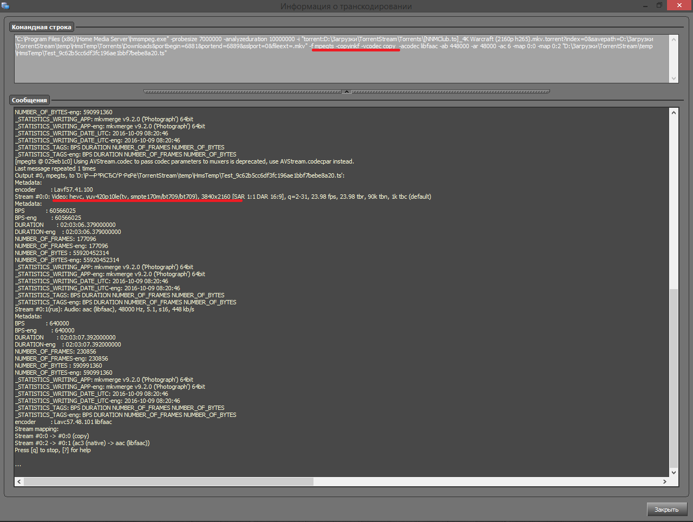Select the Сообщения section header
Image resolution: width=693 pixels, height=522 pixels.
pyautogui.click(x=29, y=100)
